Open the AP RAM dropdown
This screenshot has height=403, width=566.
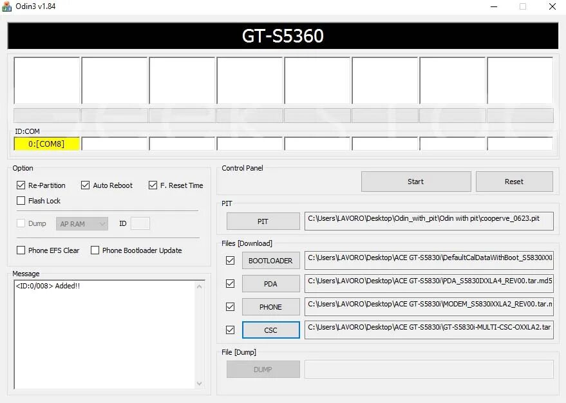click(x=82, y=223)
